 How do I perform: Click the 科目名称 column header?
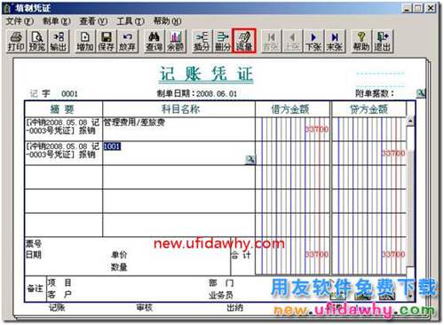(178, 109)
